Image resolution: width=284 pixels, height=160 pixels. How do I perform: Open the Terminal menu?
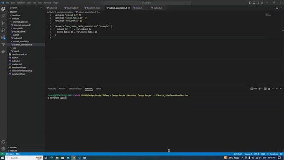click(48, 3)
